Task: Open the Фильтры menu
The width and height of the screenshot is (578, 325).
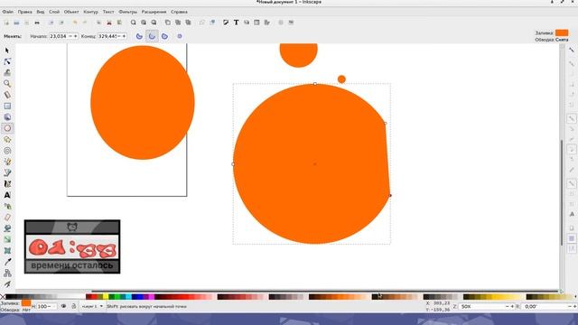Action: point(128,12)
